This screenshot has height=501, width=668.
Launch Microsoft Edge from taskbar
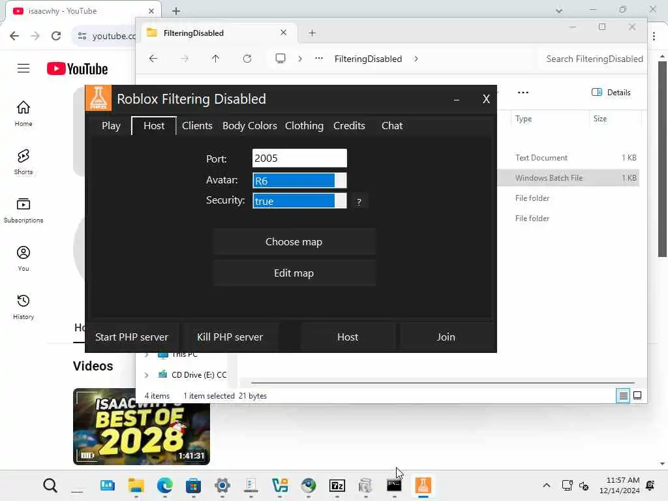point(165,485)
